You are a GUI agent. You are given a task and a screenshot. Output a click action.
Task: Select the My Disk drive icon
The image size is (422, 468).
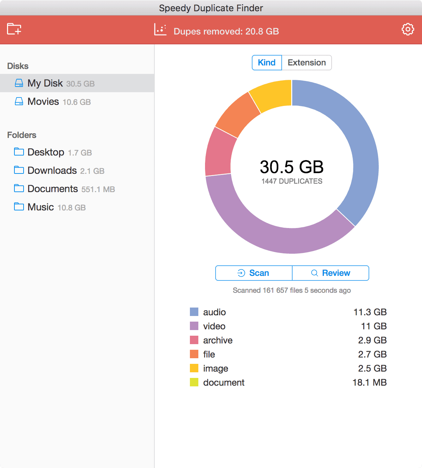pyautogui.click(x=18, y=83)
